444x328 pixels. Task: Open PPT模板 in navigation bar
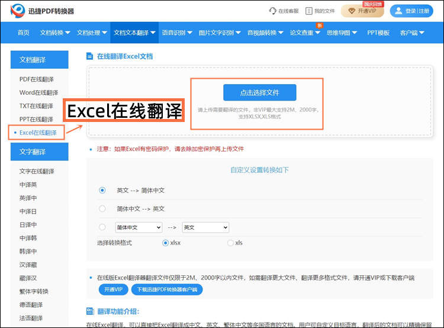378,33
